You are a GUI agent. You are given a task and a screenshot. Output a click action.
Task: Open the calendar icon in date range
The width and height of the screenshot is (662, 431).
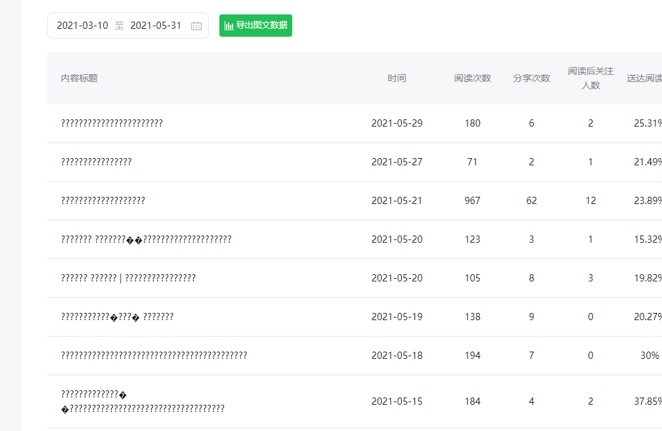[196, 26]
